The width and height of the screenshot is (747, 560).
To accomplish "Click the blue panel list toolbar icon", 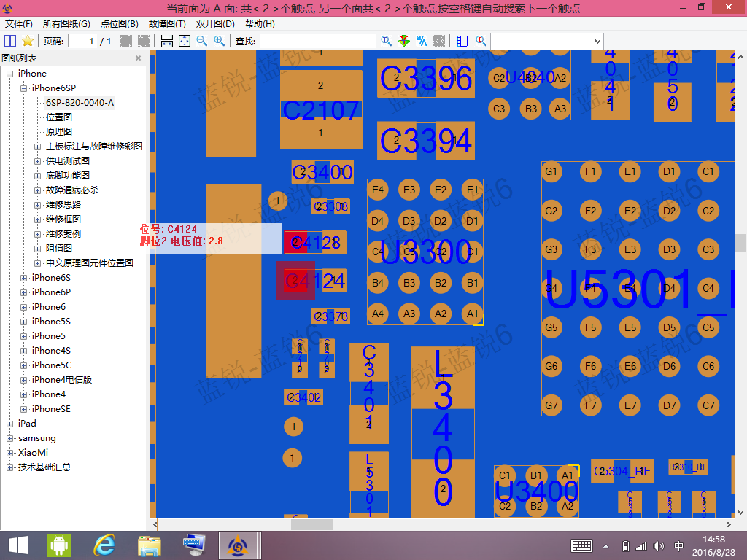I will [462, 42].
